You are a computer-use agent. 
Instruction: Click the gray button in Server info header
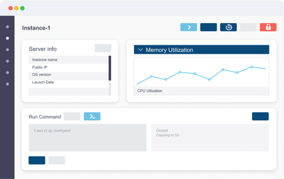[103, 48]
